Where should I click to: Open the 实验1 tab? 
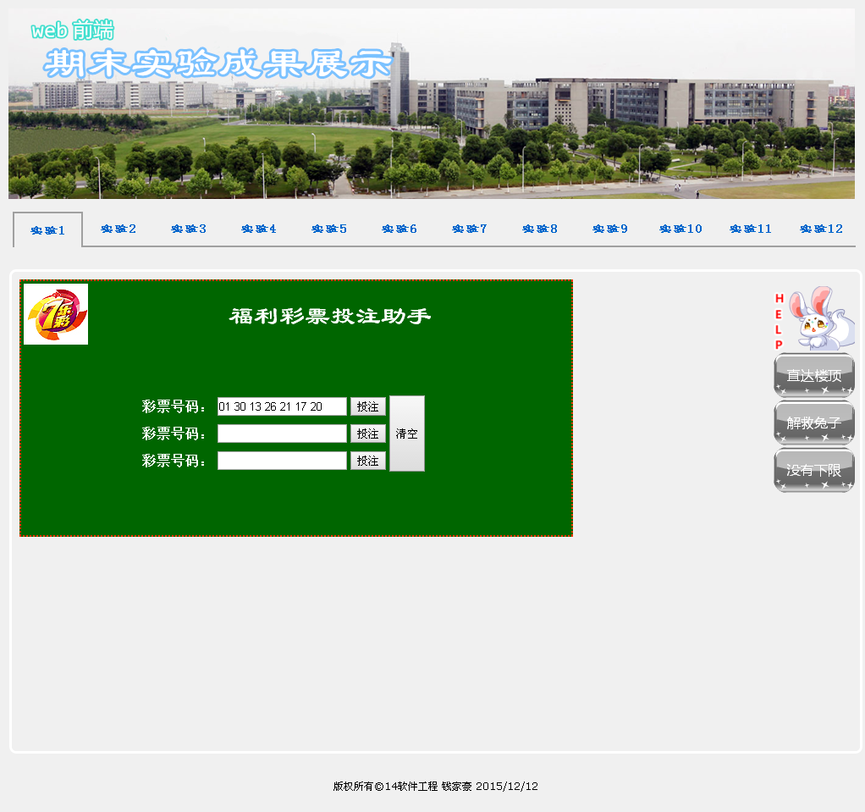click(x=48, y=230)
